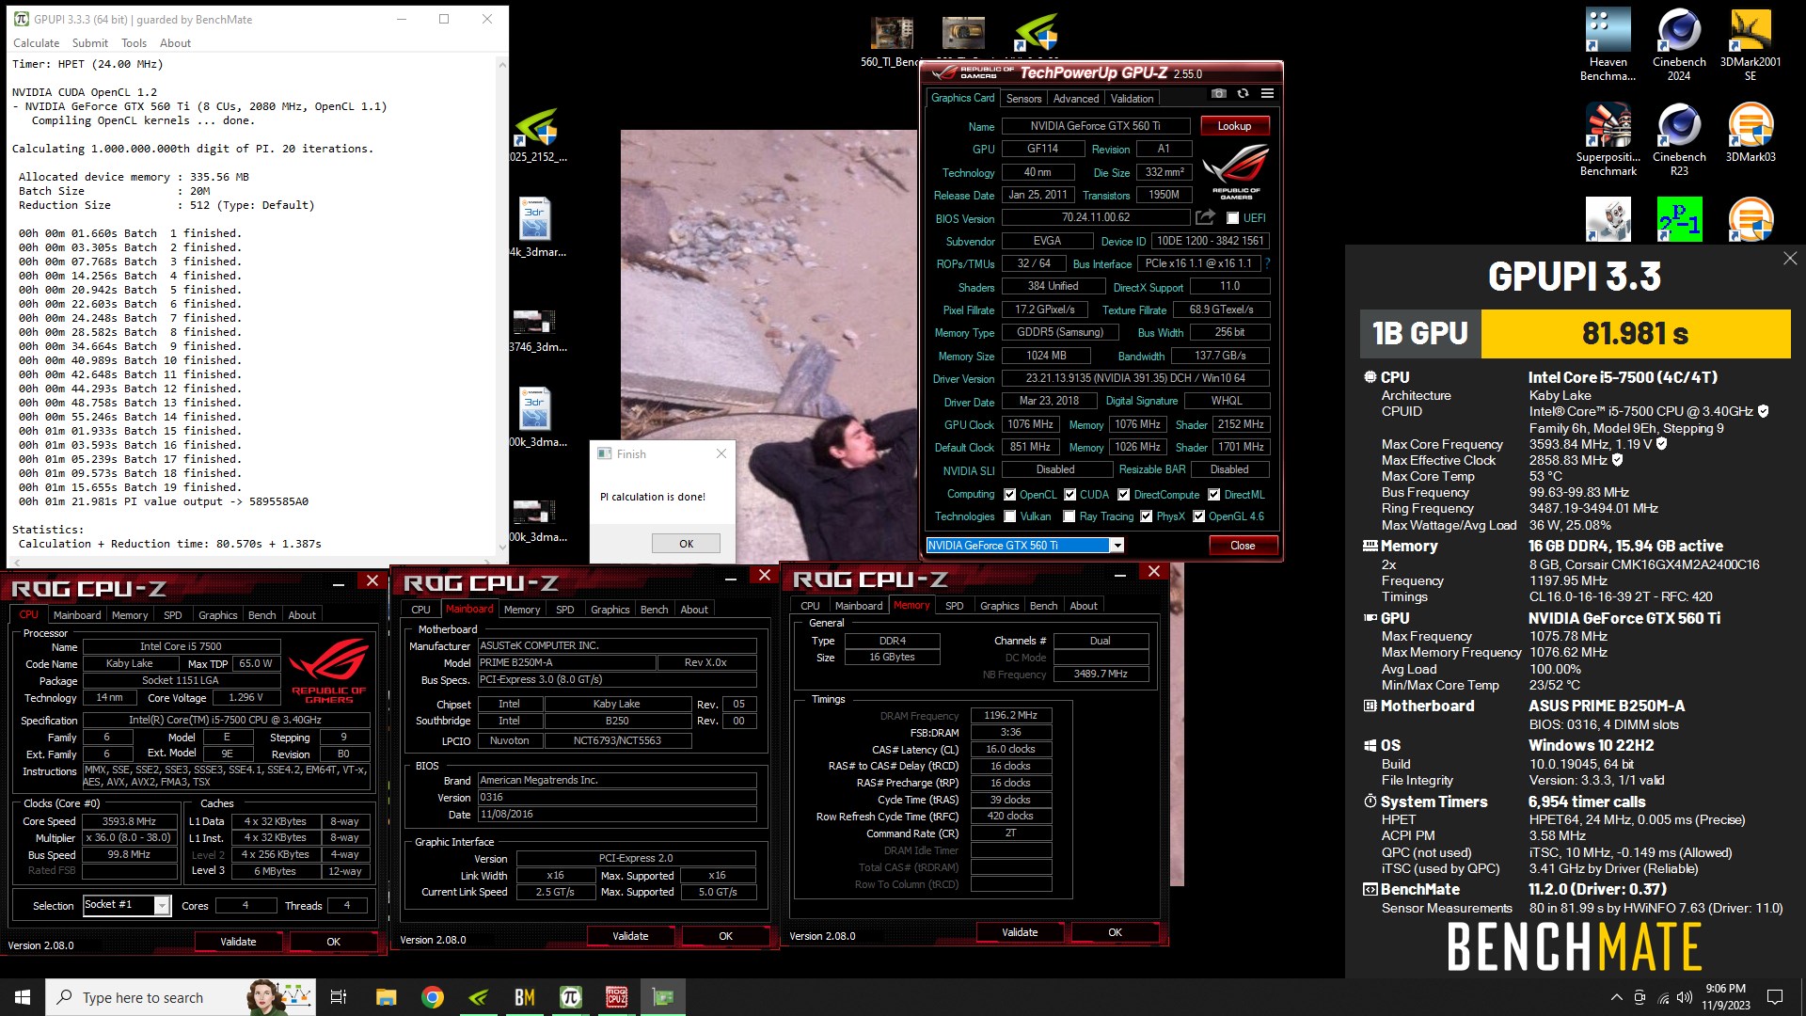1806x1016 pixels.
Task: Click the Lookup button in GPU-Z
Action: pos(1234,126)
